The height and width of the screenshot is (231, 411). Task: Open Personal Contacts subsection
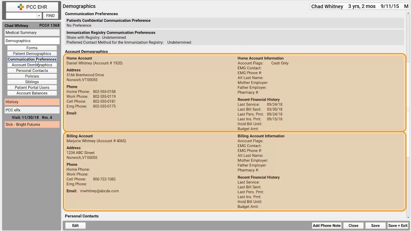tap(32, 71)
